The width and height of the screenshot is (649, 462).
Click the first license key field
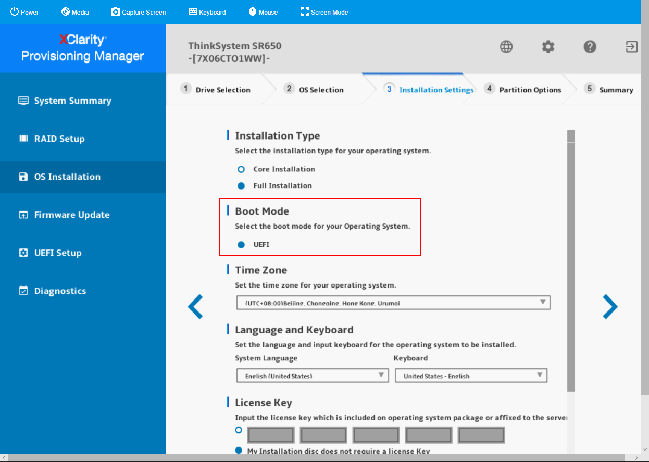(x=271, y=435)
